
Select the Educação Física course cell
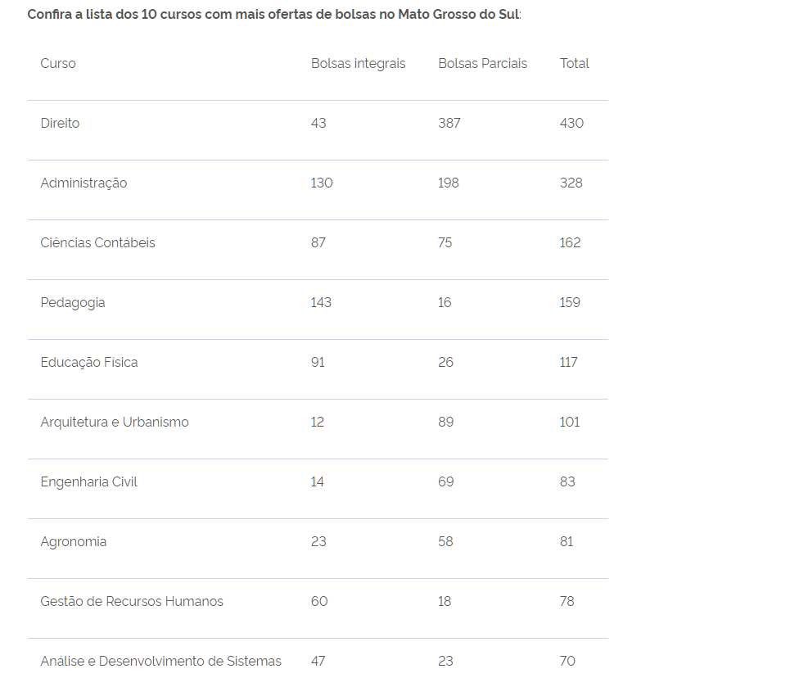click(x=89, y=363)
